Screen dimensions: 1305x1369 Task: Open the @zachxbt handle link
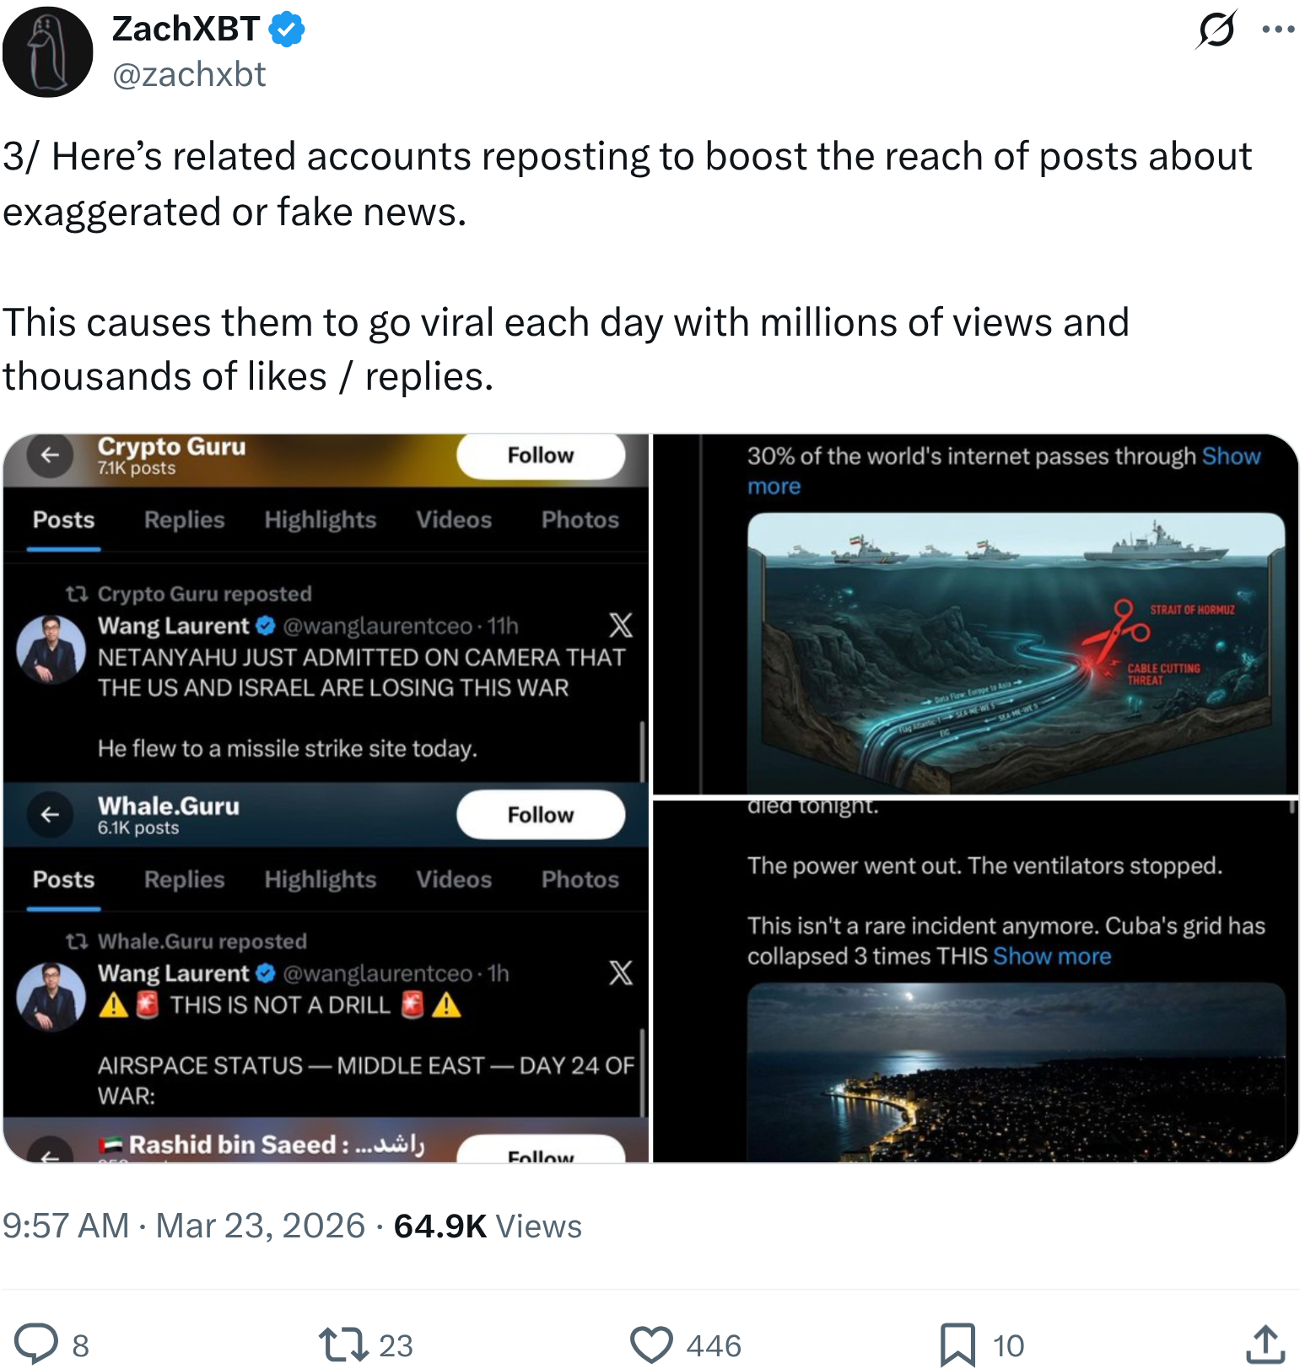pyautogui.click(x=189, y=74)
